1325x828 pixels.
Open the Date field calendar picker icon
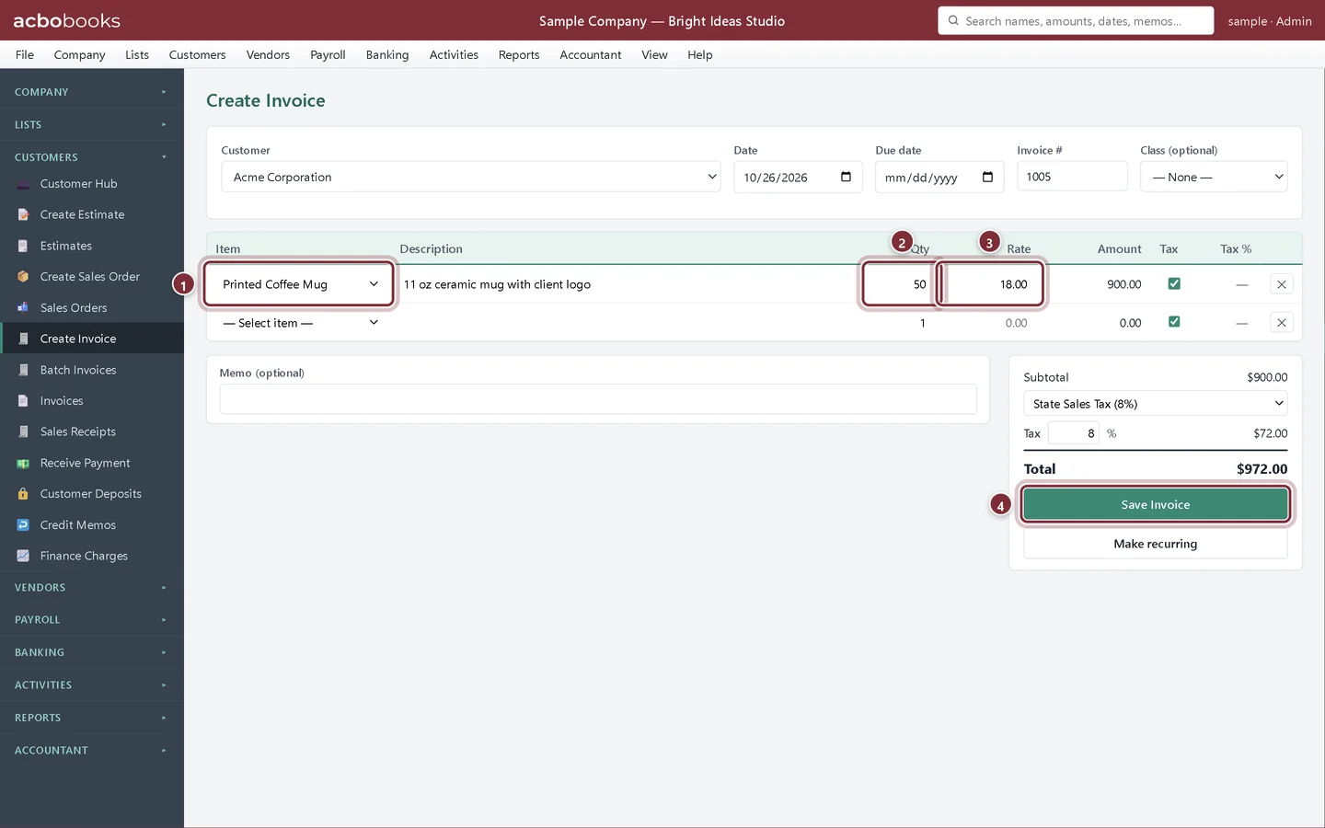click(x=846, y=177)
